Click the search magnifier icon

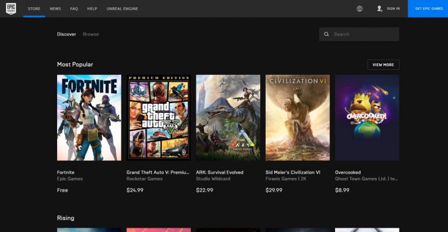tap(326, 34)
